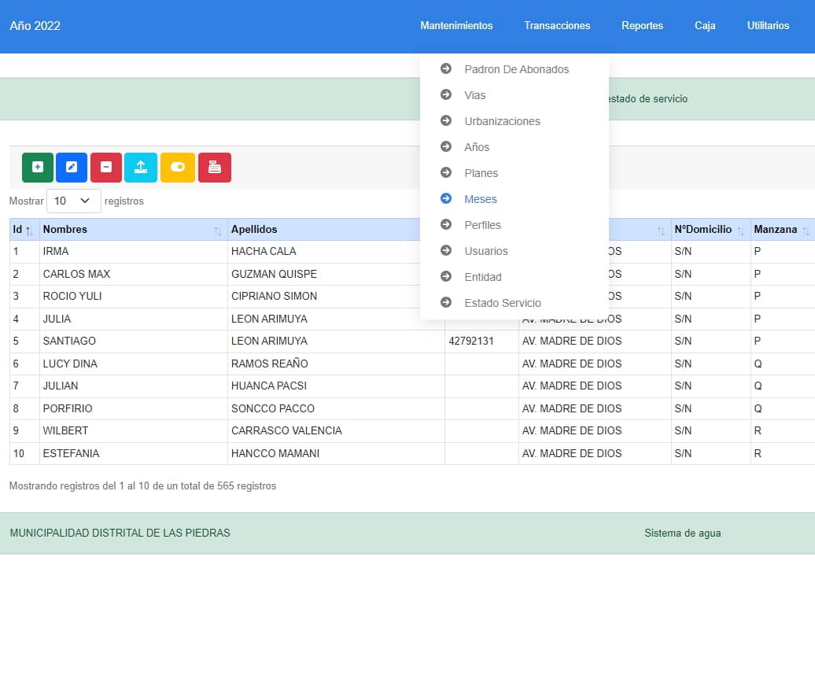Open the Mostrar registros count dropdown

(x=74, y=201)
